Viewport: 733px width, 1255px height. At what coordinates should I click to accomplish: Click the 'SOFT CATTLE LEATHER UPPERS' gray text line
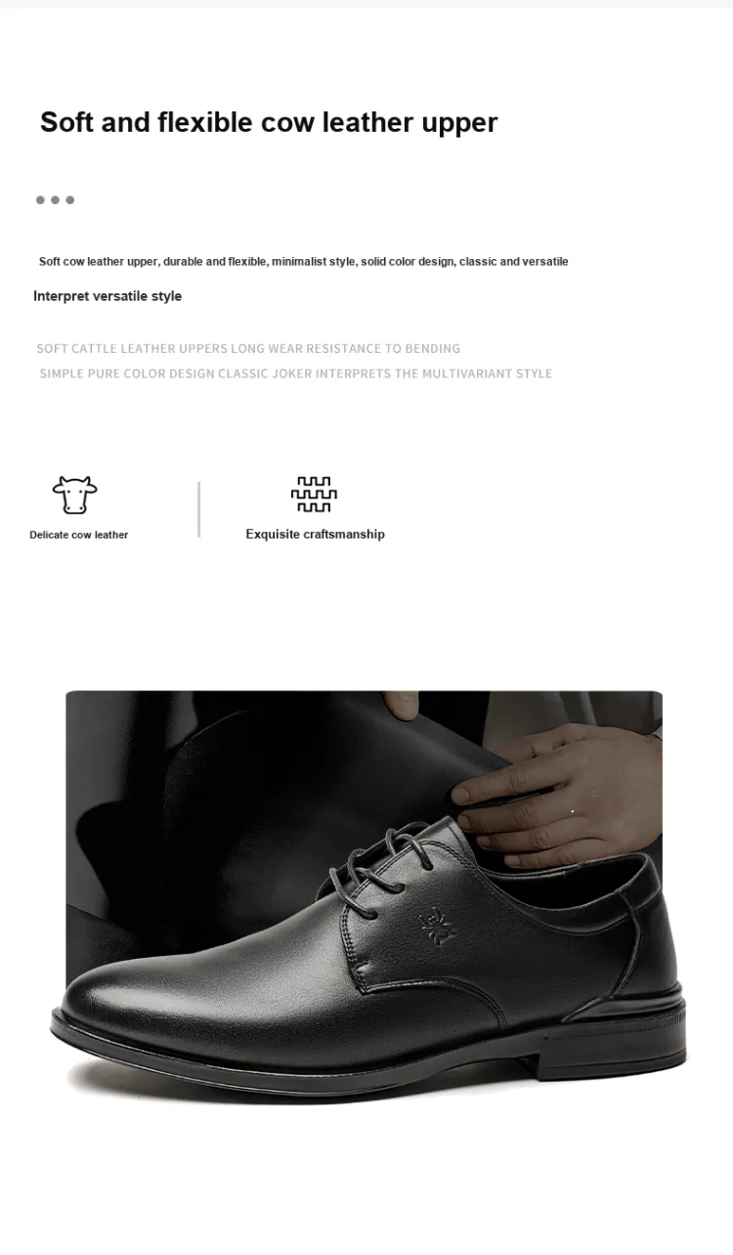pyautogui.click(x=248, y=349)
